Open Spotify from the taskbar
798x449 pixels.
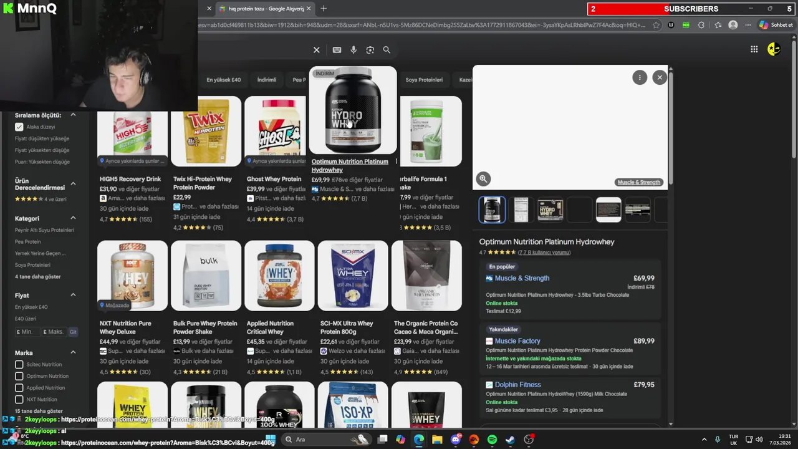pyautogui.click(x=492, y=440)
